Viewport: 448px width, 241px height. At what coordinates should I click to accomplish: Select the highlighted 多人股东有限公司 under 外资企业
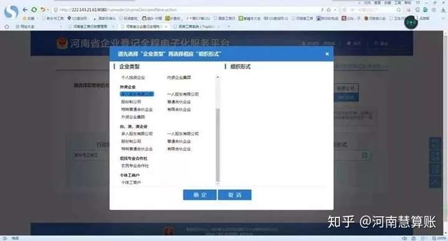[137, 94]
